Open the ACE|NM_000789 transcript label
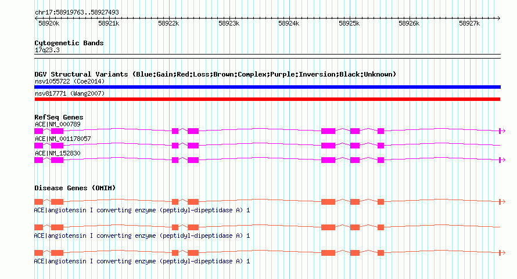The height and width of the screenshot is (279, 517). (58, 125)
